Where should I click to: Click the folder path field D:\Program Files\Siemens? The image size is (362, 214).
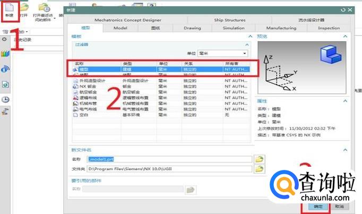click(170, 169)
